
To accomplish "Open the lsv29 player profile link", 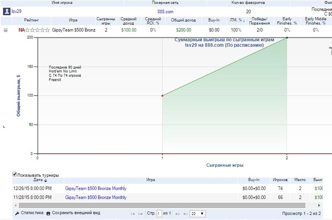I will coord(17,11).
